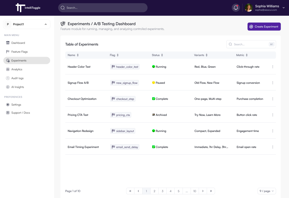
Task: Go to AI Insights menu item
Action: point(17,87)
